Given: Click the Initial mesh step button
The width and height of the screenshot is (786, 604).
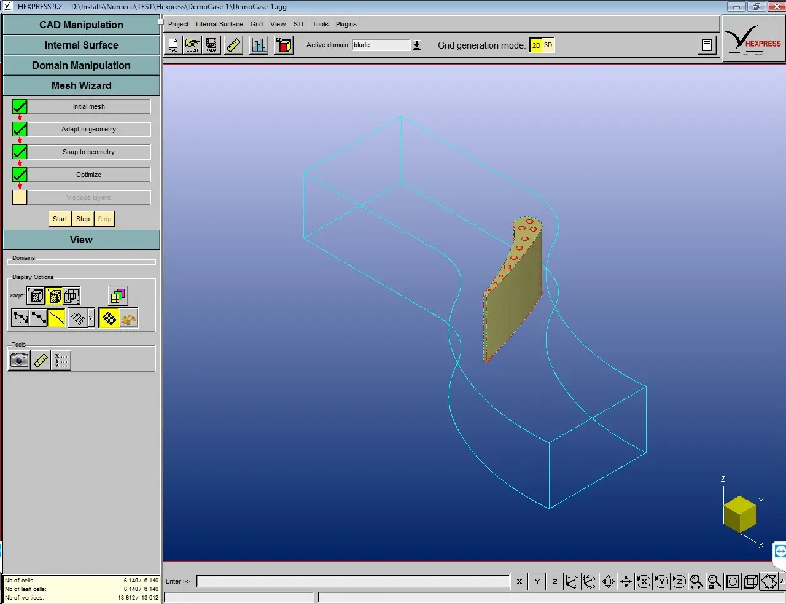Looking at the screenshot, I should (x=89, y=107).
